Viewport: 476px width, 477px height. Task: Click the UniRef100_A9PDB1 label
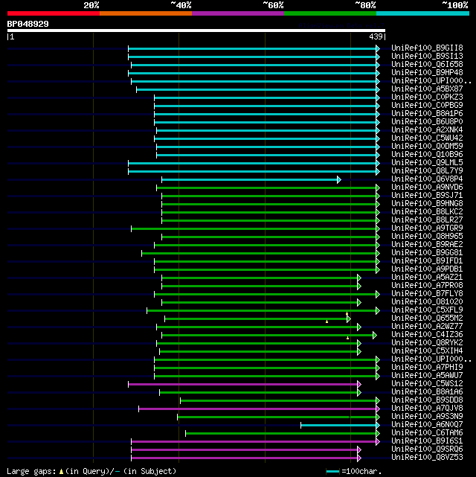coord(427,269)
